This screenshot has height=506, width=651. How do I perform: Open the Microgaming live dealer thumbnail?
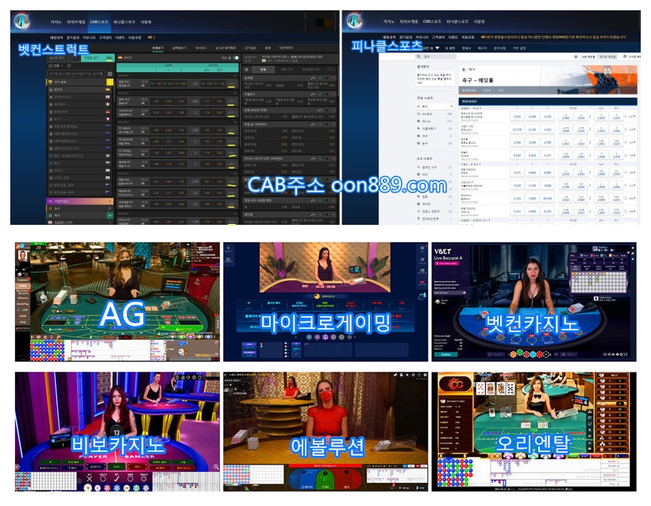tap(325, 302)
